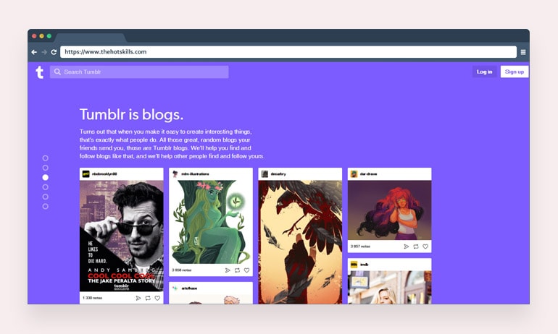Click avatar of the partially visible bottom post
This screenshot has height=334, width=558.
tap(175, 288)
